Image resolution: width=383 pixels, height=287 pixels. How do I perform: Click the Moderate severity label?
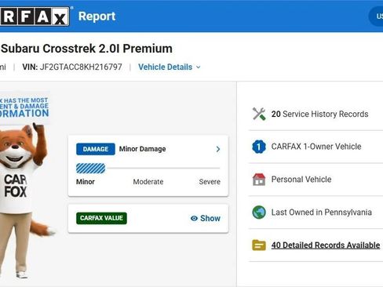[x=148, y=182]
